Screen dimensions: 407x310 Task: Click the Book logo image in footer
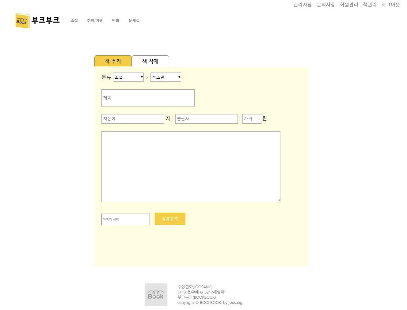click(x=156, y=295)
